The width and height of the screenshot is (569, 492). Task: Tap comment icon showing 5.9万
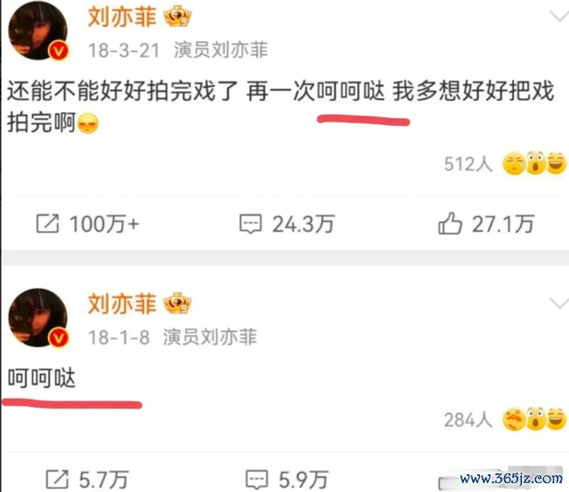pos(257,480)
